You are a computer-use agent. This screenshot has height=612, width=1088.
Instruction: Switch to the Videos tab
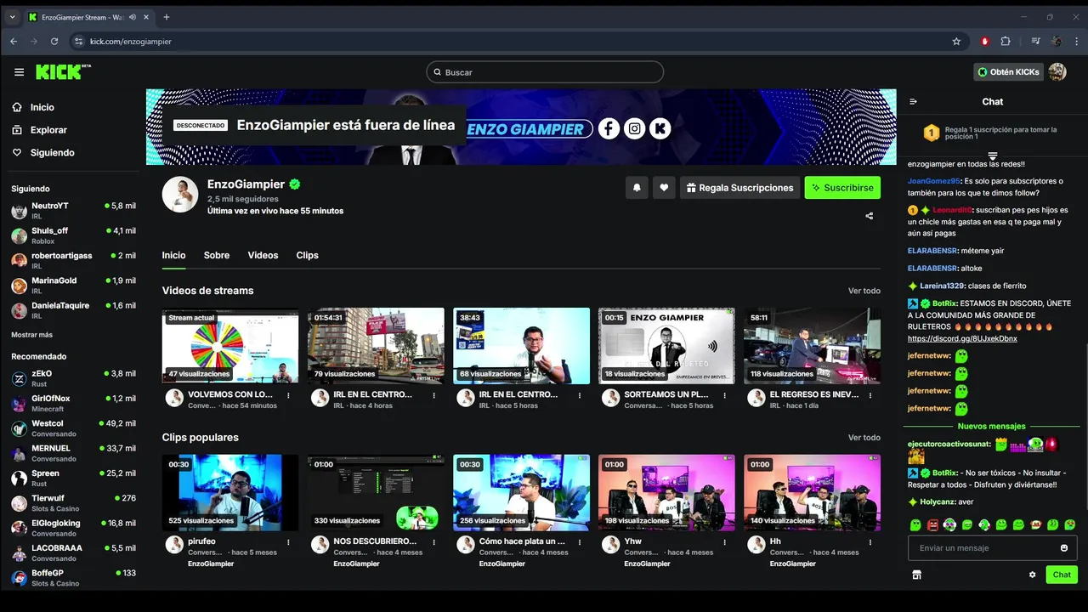(x=263, y=255)
